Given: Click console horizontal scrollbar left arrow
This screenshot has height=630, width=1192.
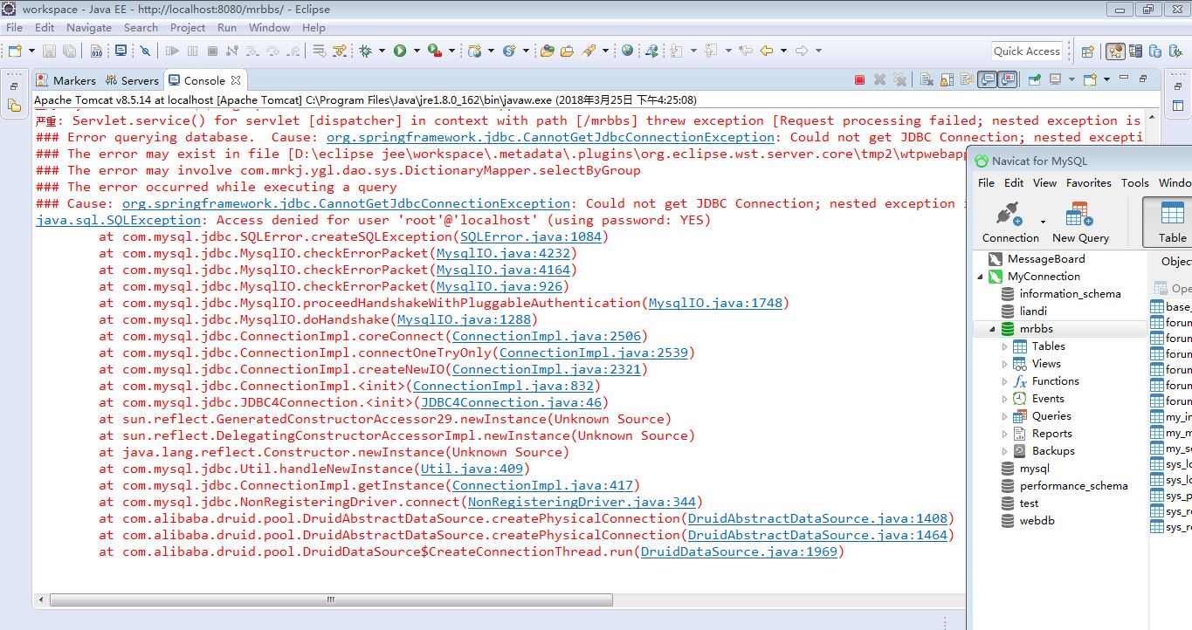Looking at the screenshot, I should (41, 600).
